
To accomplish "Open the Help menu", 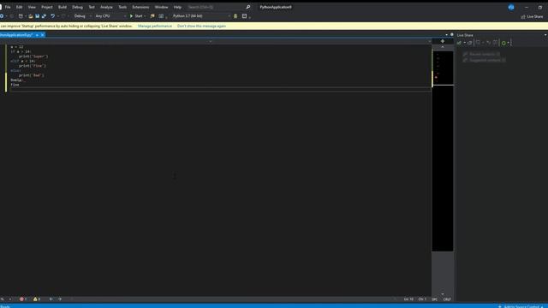I will [177, 7].
